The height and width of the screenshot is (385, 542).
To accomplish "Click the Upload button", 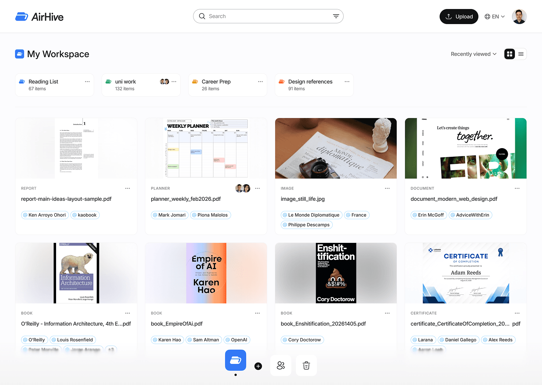I will point(459,17).
